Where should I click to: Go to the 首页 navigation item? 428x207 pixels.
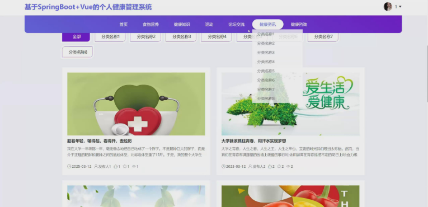tap(124, 24)
